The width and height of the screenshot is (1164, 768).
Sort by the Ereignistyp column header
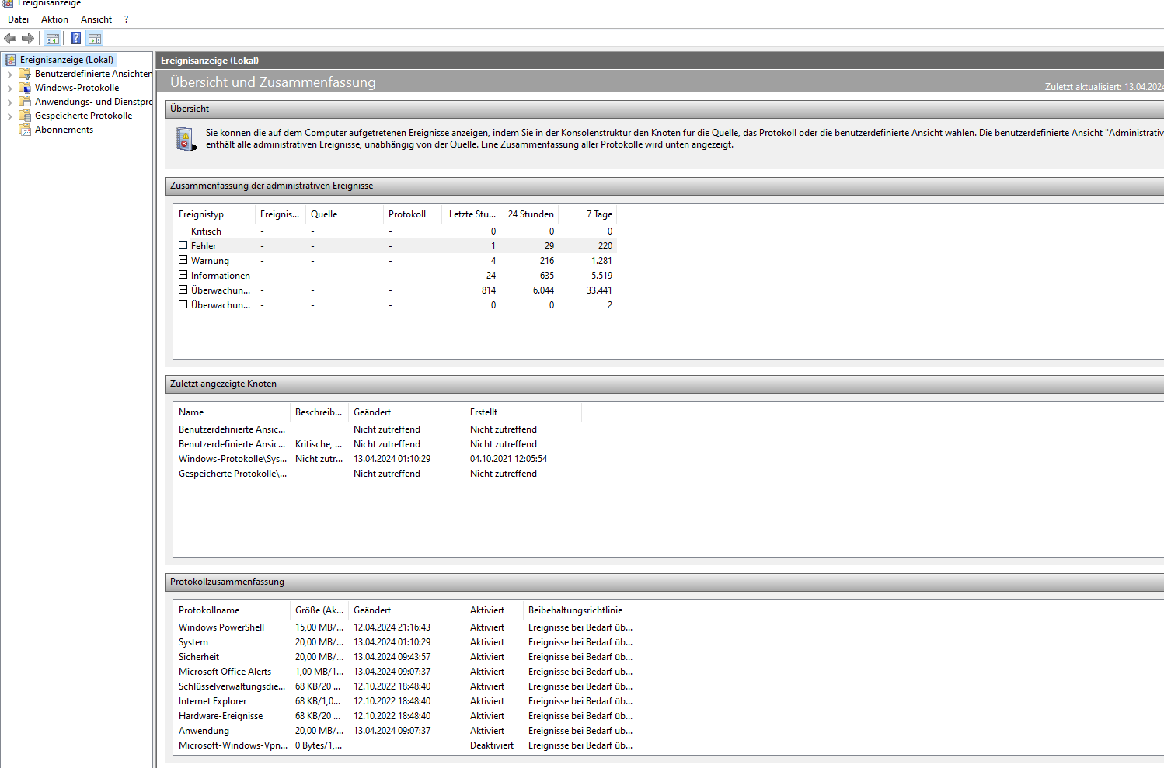pos(214,214)
